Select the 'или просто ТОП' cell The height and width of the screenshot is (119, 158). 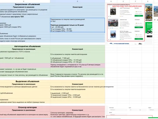(x=25, y=17)
